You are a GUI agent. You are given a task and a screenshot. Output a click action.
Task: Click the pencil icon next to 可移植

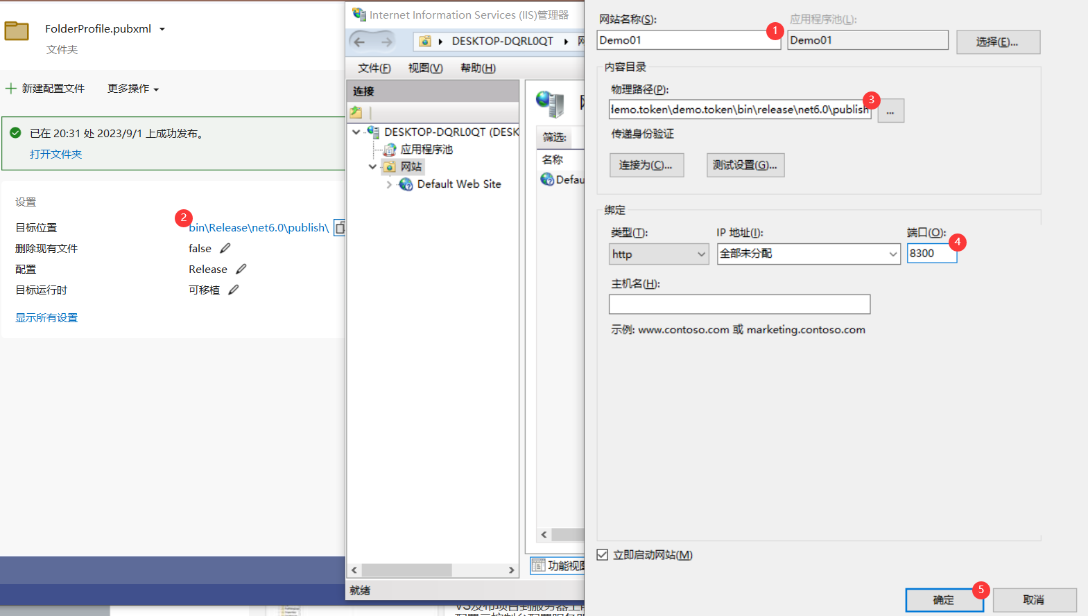(234, 290)
